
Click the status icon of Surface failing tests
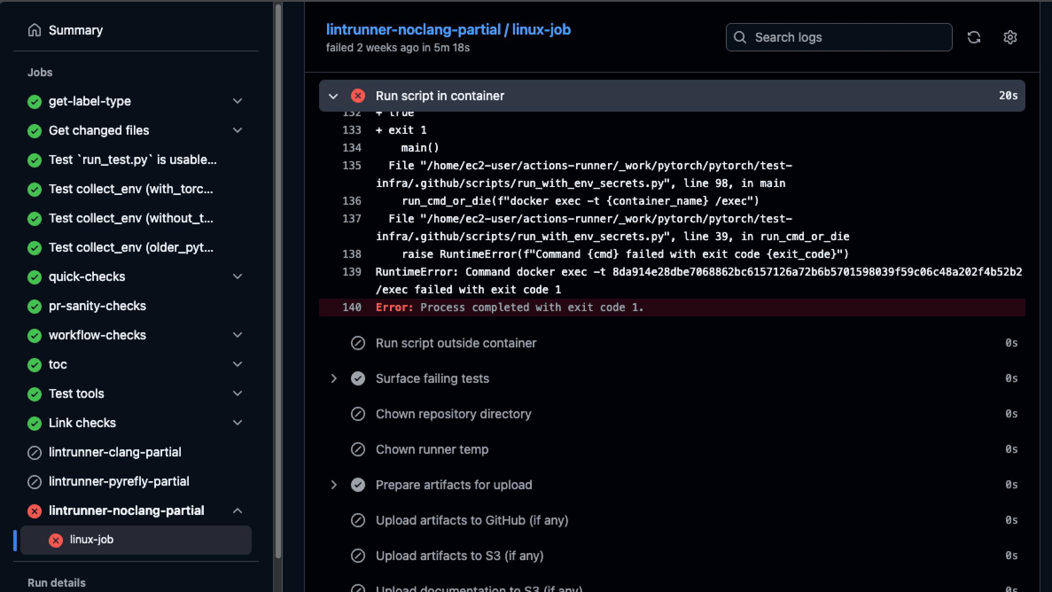358,378
